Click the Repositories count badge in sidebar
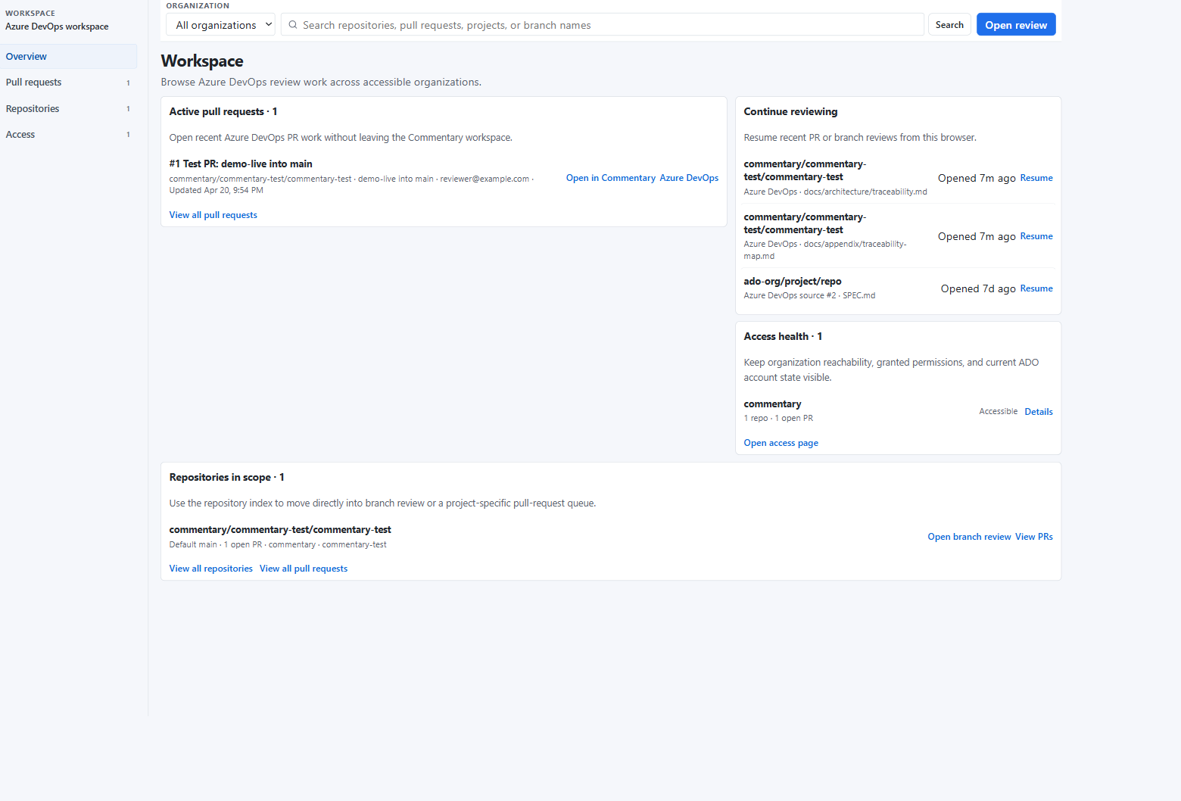Screen dimensions: 1181x801 (128, 109)
